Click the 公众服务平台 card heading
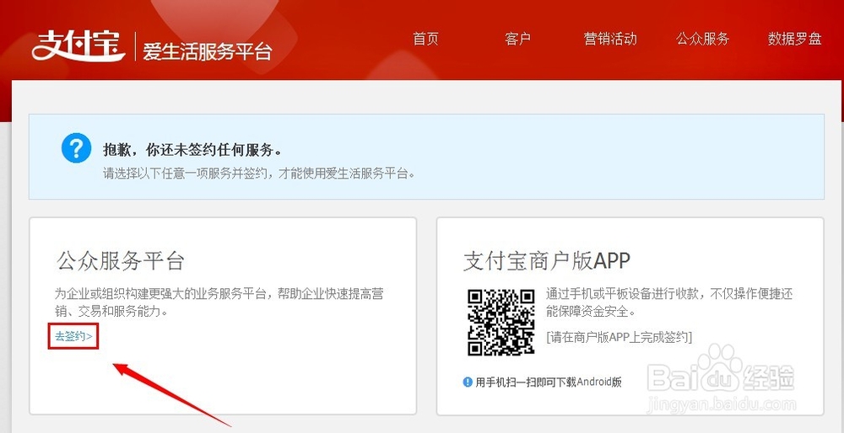The width and height of the screenshot is (844, 433). click(x=120, y=261)
